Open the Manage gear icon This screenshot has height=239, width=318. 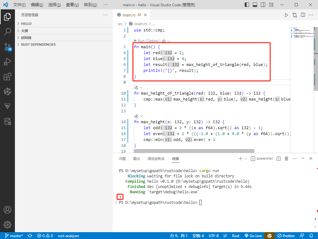click(7, 225)
